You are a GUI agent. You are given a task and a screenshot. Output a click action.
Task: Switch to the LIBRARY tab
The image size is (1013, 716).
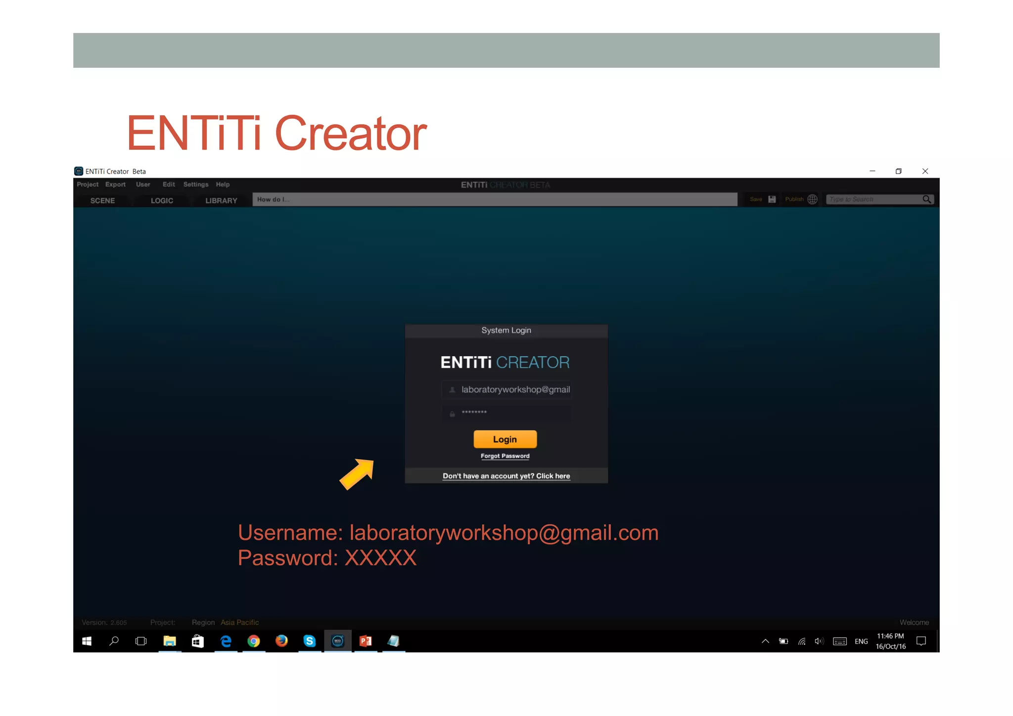pyautogui.click(x=221, y=200)
